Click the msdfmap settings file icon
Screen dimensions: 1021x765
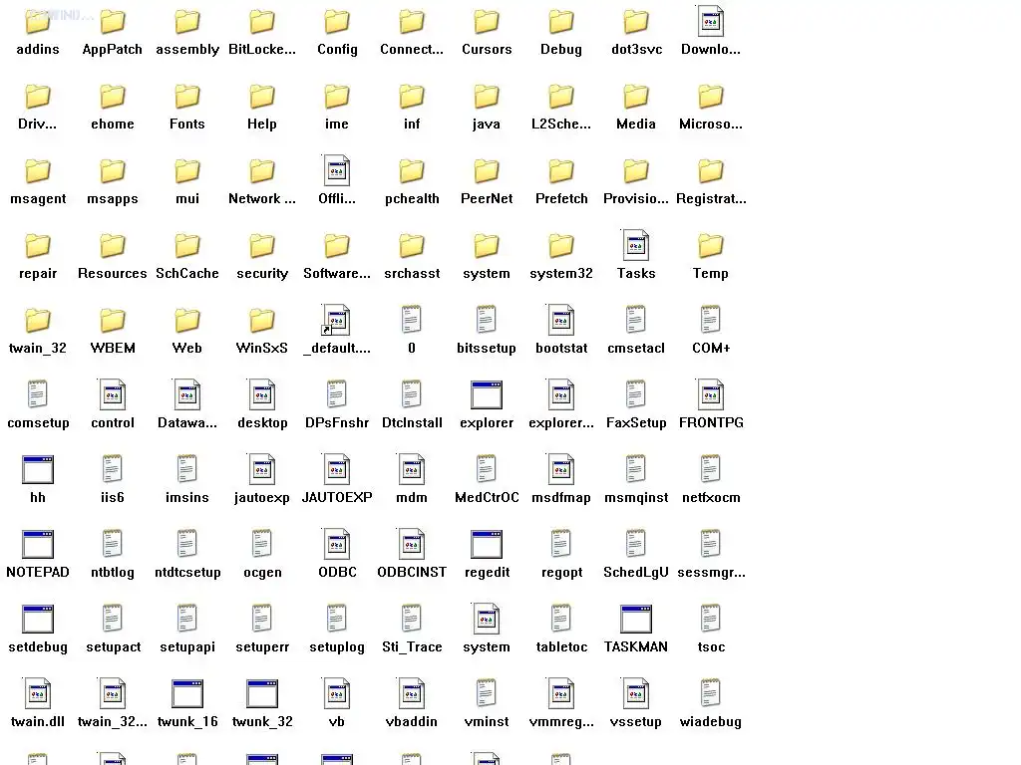coord(561,470)
